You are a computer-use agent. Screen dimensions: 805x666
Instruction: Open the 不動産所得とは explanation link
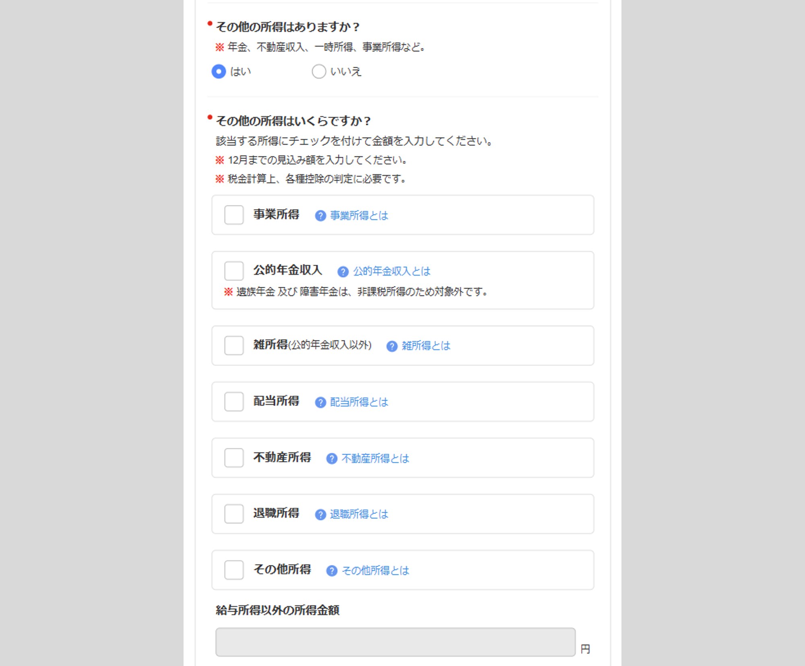click(375, 459)
